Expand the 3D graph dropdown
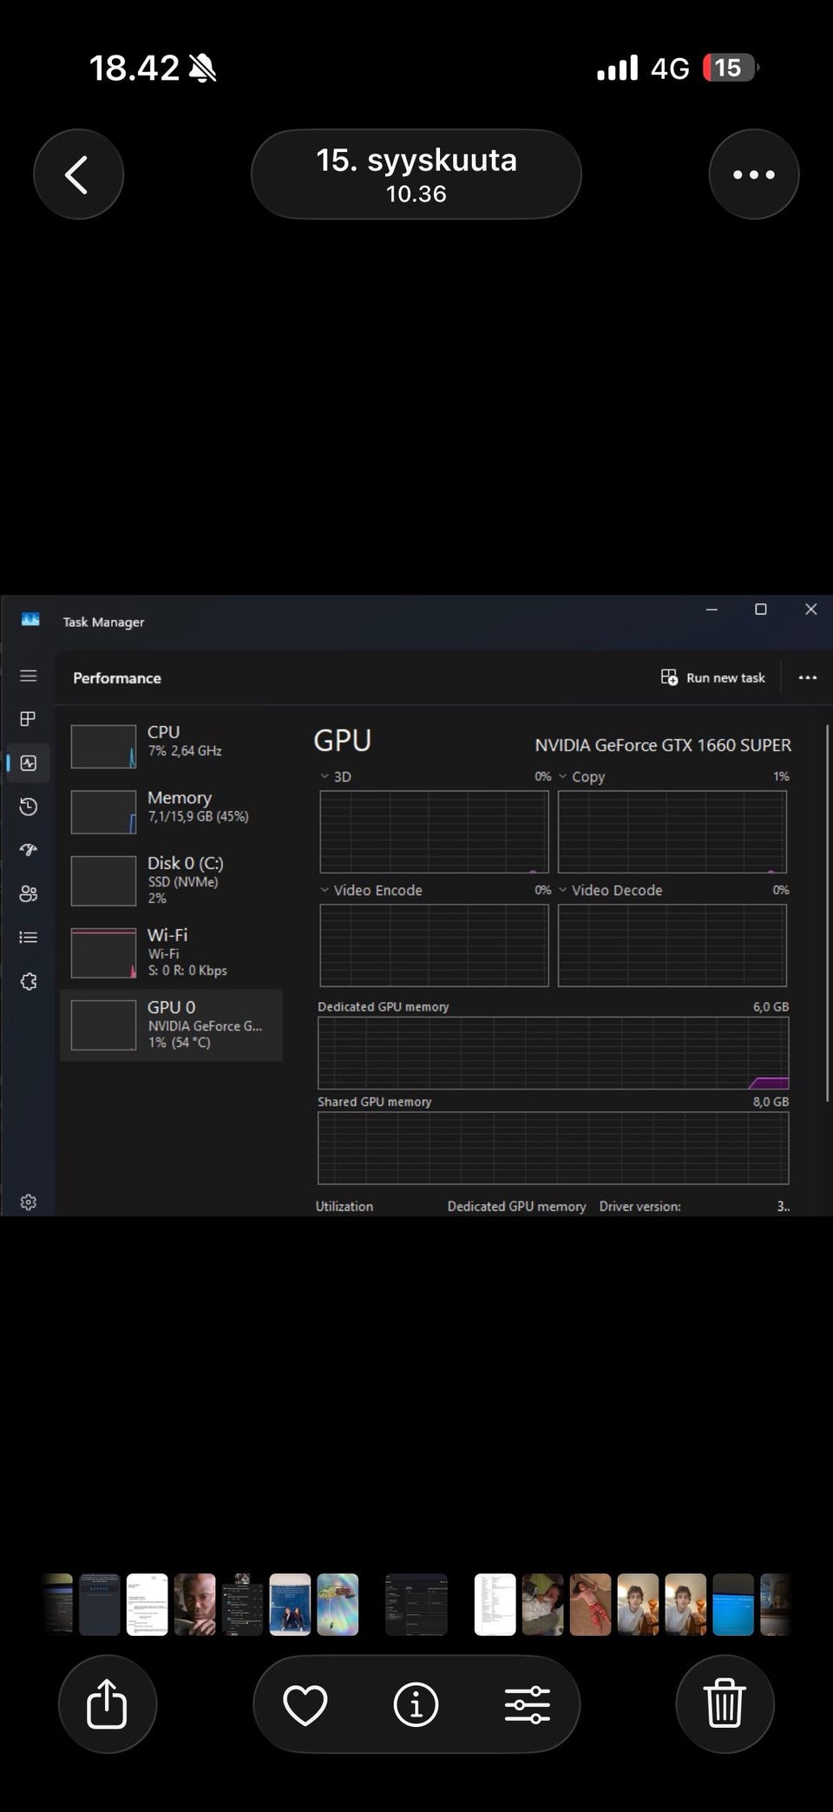Screen dimensions: 833x1812 [x=325, y=776]
